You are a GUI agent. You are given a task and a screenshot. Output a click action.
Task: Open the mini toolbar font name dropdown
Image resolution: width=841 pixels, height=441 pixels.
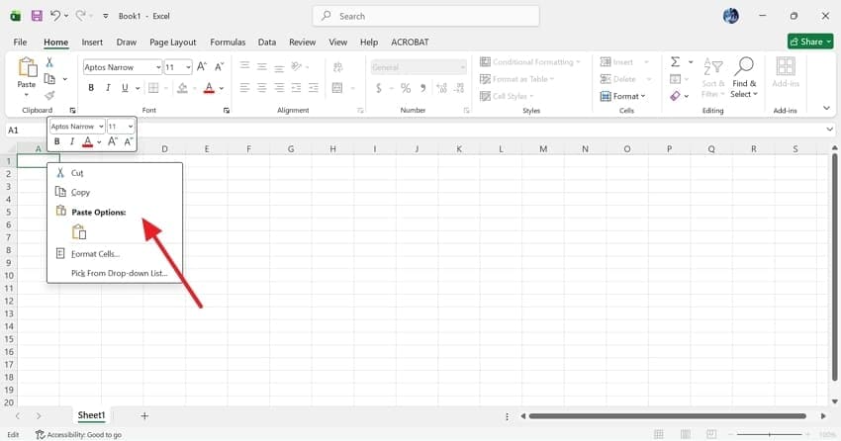pyautogui.click(x=101, y=127)
